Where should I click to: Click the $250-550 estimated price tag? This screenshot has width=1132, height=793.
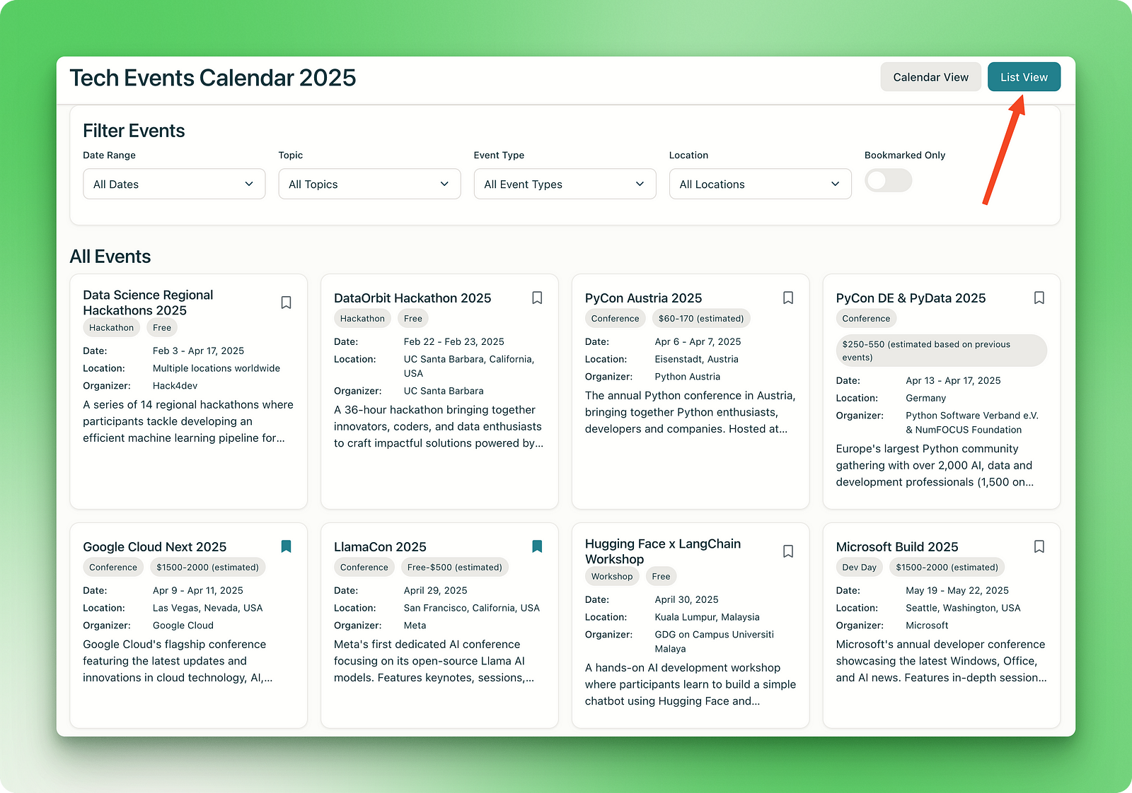941,351
